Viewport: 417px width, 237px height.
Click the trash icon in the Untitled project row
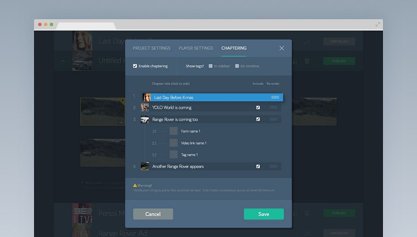(x=307, y=61)
